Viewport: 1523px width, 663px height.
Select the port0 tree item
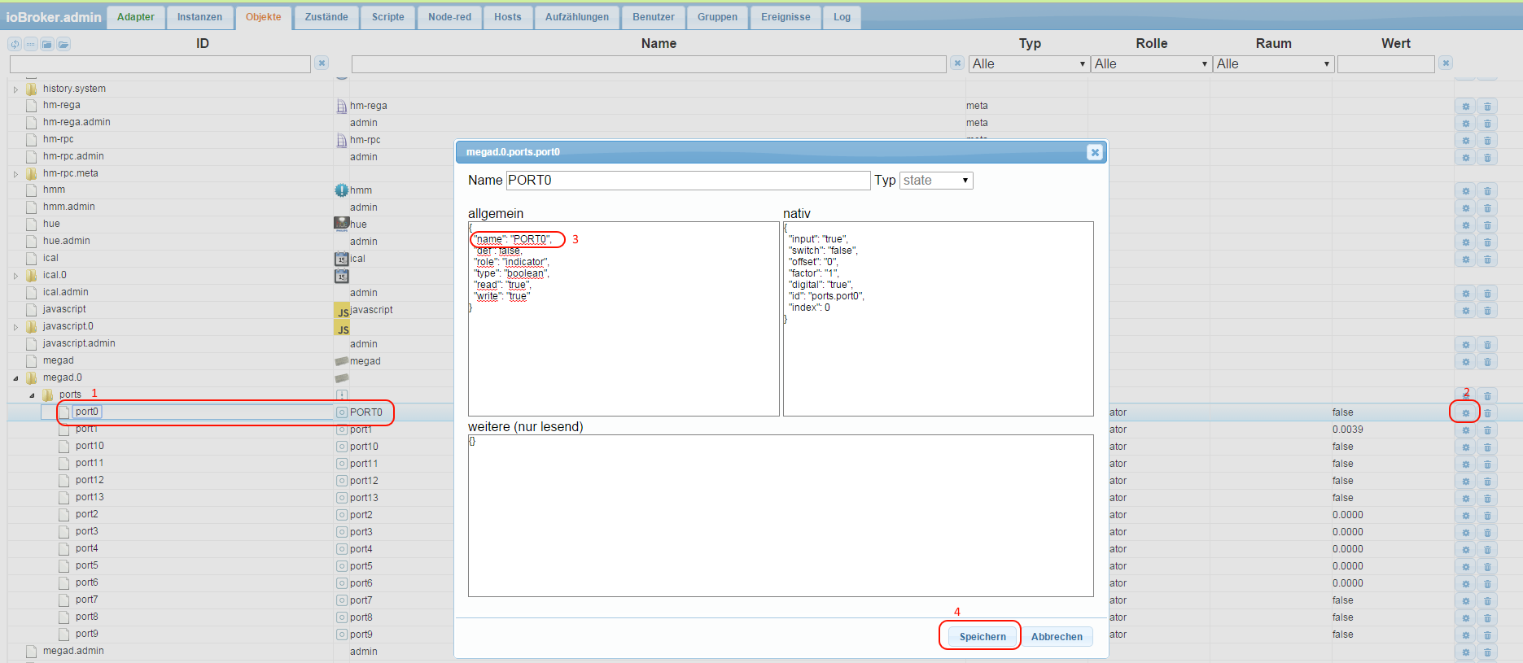(87, 412)
